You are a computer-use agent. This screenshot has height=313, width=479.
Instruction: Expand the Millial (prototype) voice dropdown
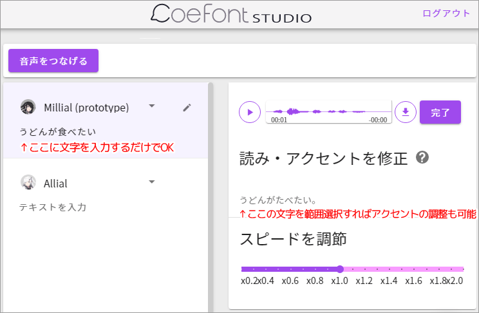[x=151, y=106]
